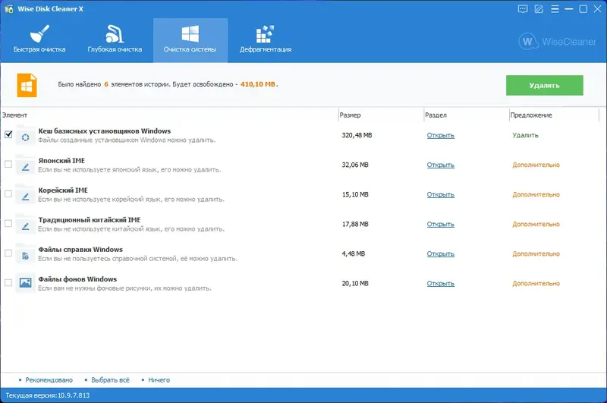The height and width of the screenshot is (403, 607).
Task: Click Выбрать всё link
Action: (110, 380)
